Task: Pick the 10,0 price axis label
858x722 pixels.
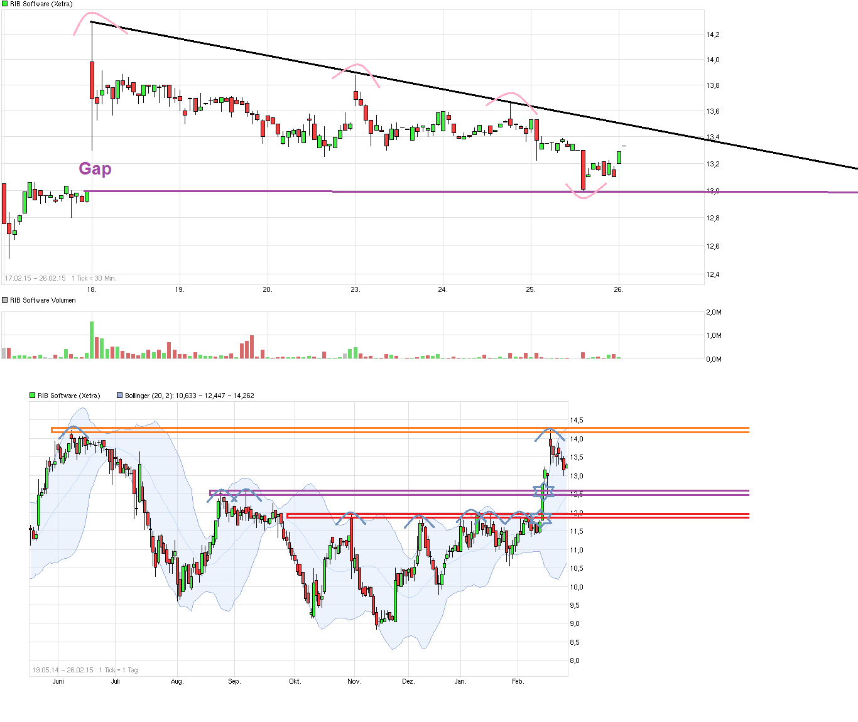Action: (x=577, y=587)
